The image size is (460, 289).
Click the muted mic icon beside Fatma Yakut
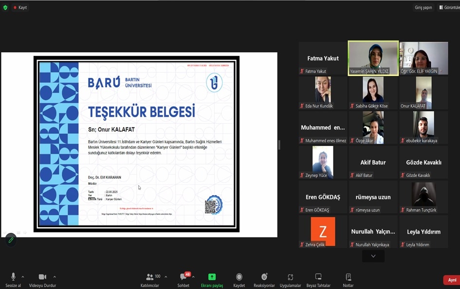coord(302,71)
